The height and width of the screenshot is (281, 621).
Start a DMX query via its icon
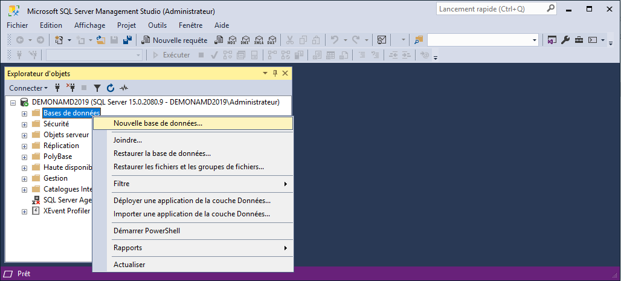tap(245, 40)
